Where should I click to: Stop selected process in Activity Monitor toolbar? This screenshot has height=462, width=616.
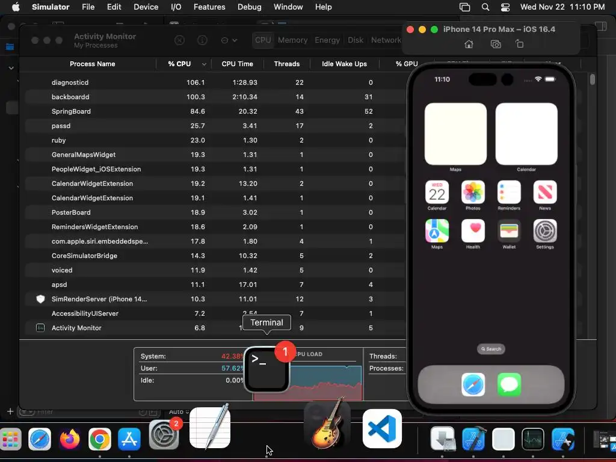(179, 40)
